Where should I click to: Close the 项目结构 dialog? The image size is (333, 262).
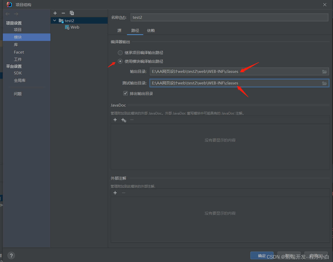[325, 5]
